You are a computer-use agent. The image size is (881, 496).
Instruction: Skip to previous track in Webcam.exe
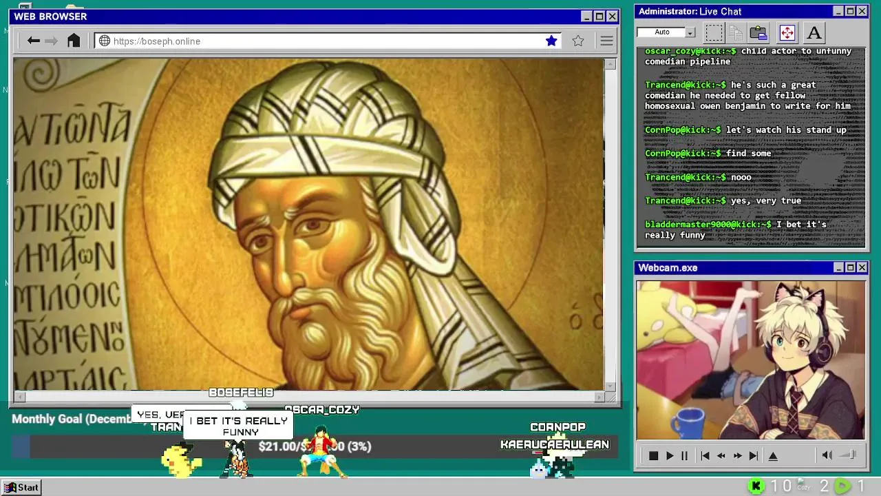(705, 456)
